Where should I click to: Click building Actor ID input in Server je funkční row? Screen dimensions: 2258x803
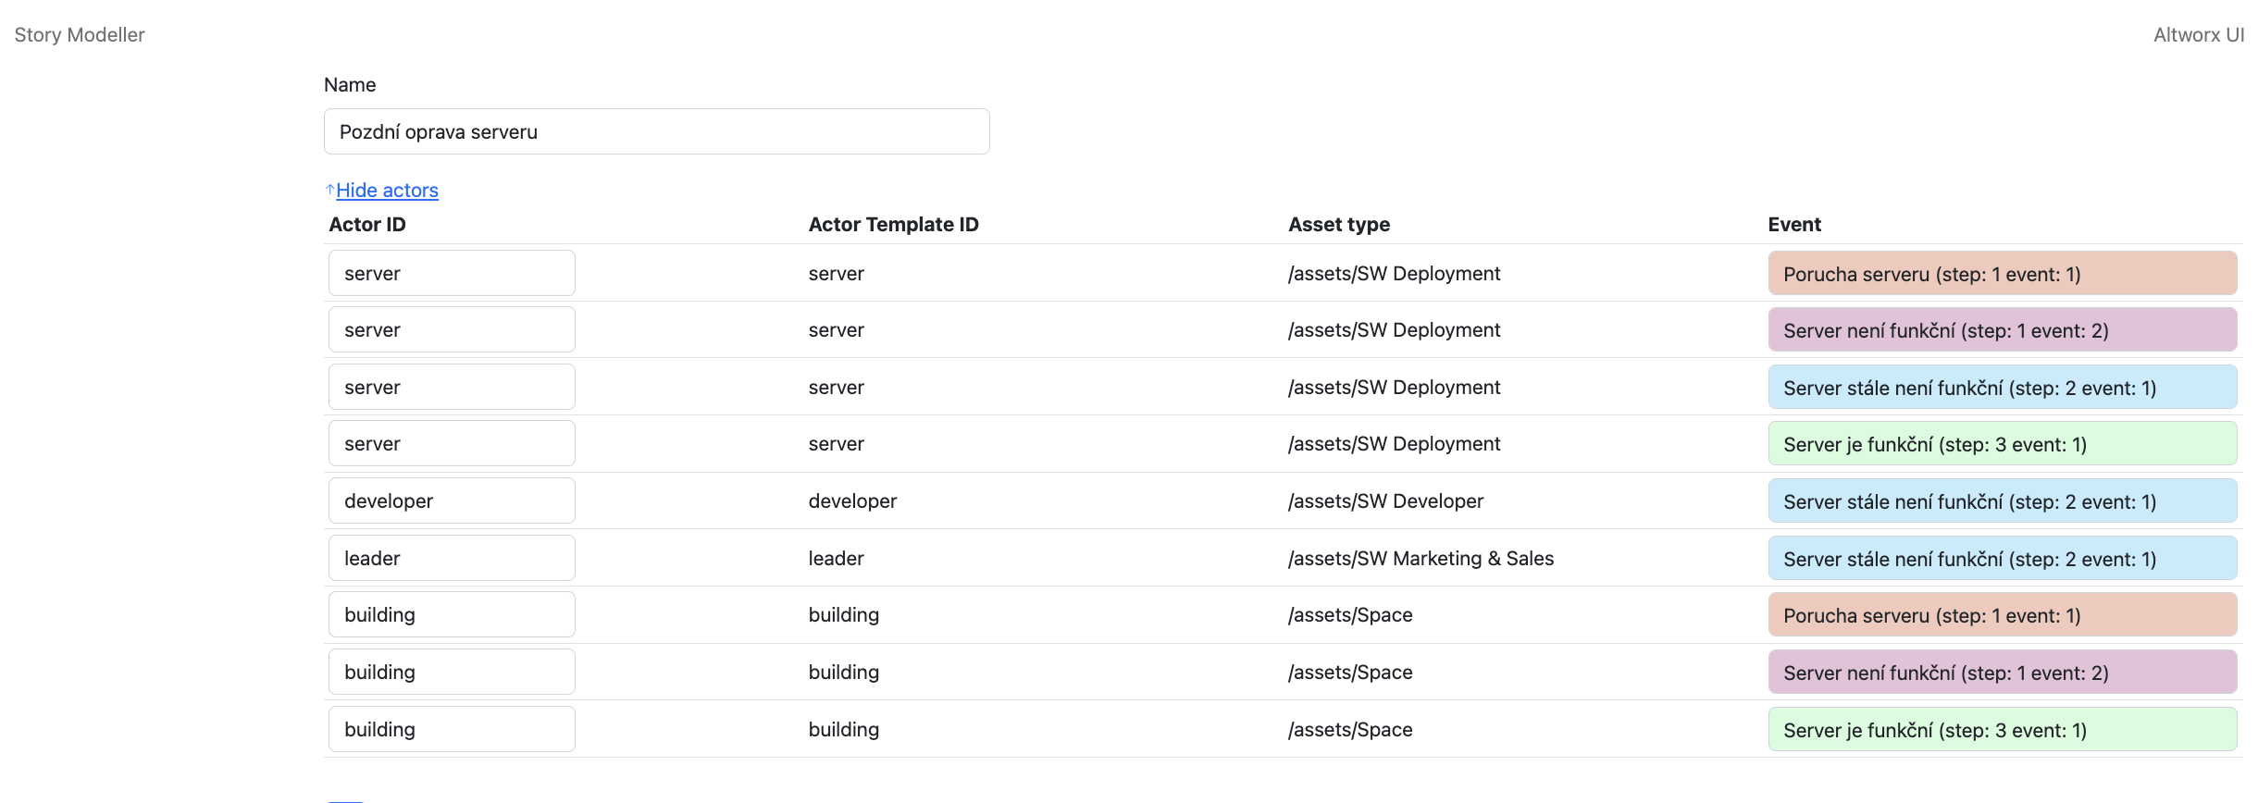pyautogui.click(x=452, y=730)
